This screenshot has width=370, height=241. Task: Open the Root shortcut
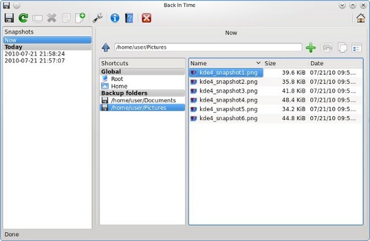pos(142,79)
